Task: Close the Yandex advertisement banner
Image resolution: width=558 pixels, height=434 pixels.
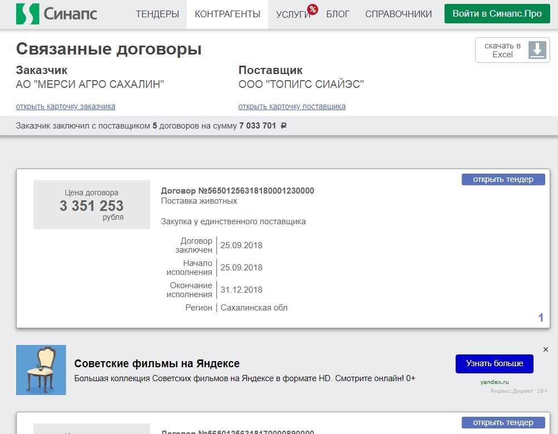Action: coord(545,349)
